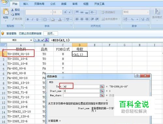Click the Increase Decimal icon
The height and width of the screenshot is (124, 163).
tap(142, 19)
